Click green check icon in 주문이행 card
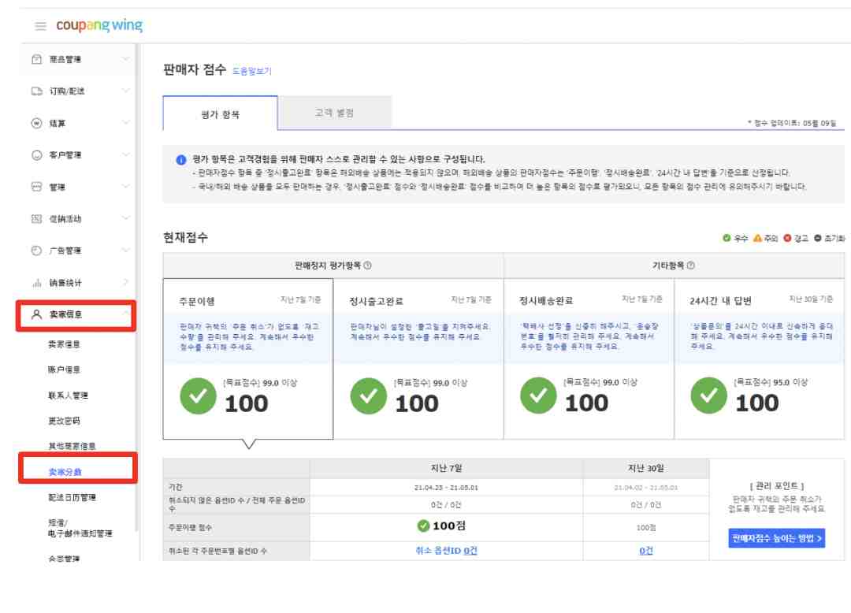The image size is (851, 613). point(198,396)
